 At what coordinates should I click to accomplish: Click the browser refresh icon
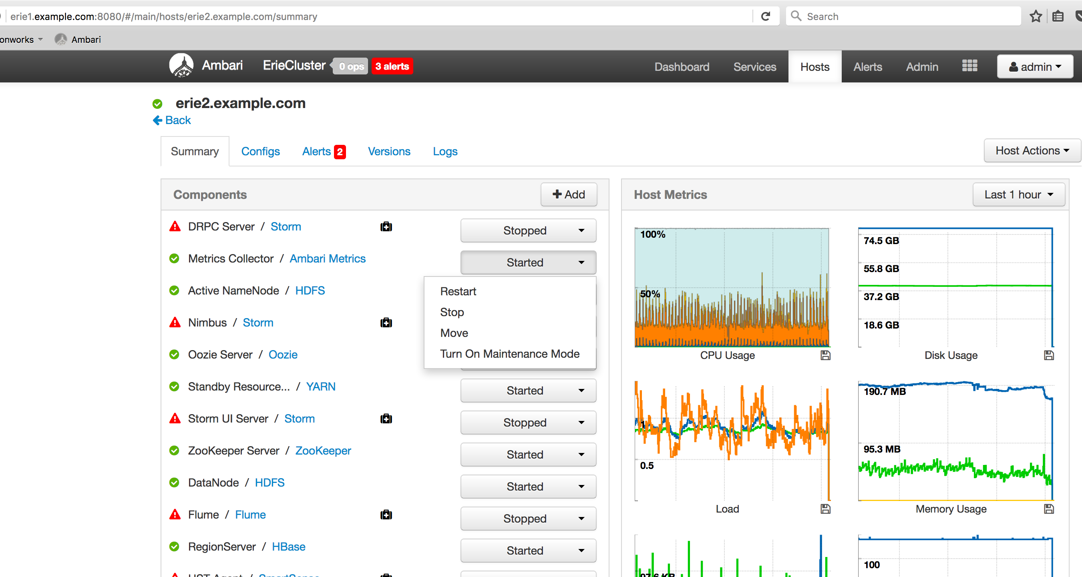[766, 16]
